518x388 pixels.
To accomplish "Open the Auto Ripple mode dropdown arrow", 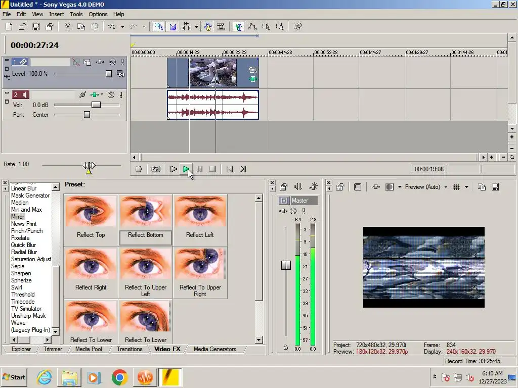I will pyautogui.click(x=196, y=27).
